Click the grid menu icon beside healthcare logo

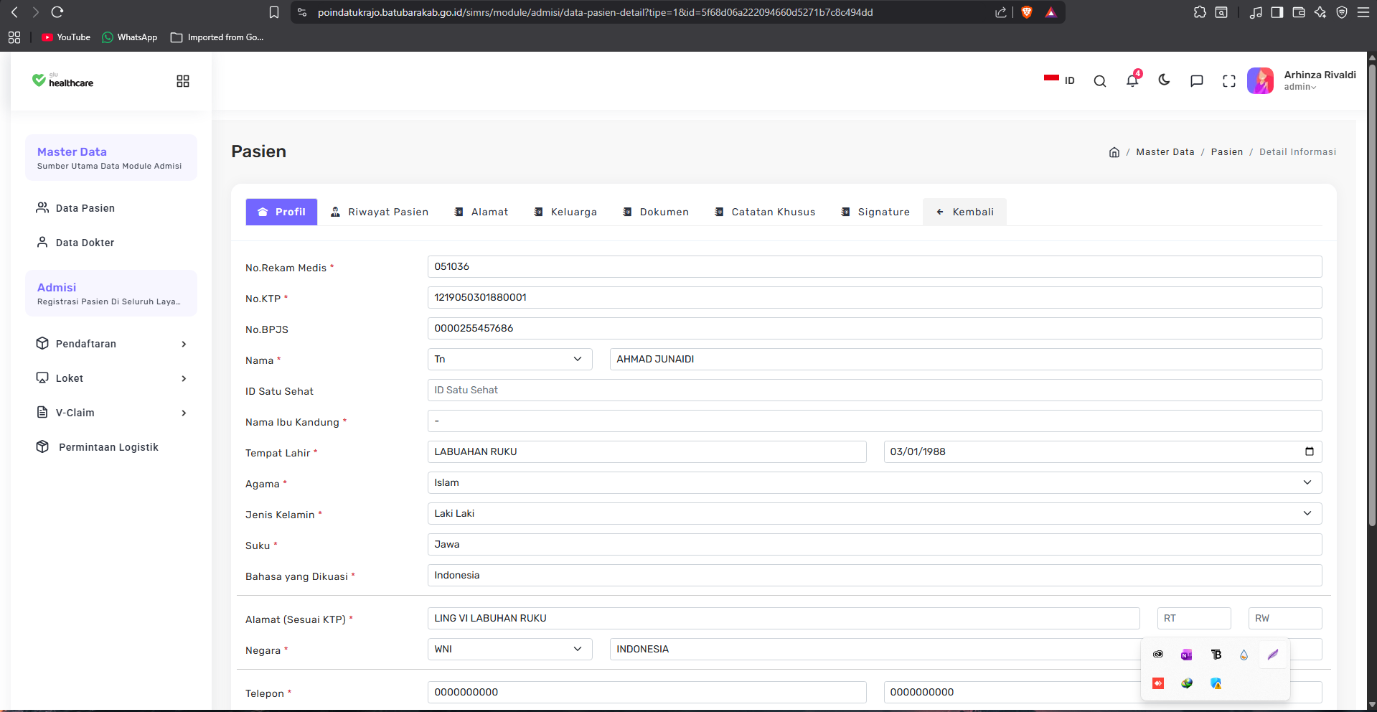coord(183,81)
